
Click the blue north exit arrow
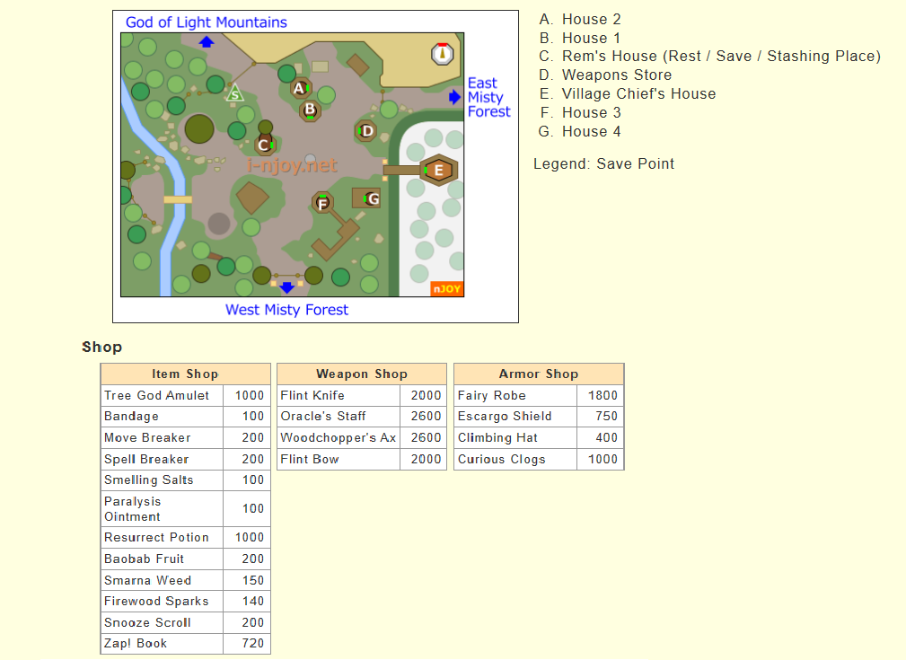[207, 41]
